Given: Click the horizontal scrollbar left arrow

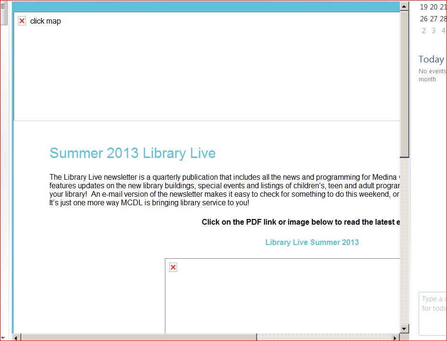Looking at the screenshot, I should coord(16,338).
